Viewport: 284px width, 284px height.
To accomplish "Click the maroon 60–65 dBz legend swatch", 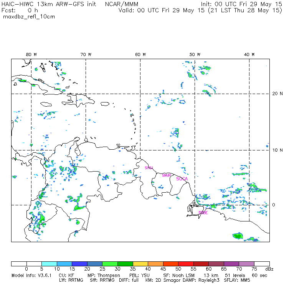I will [216, 264].
